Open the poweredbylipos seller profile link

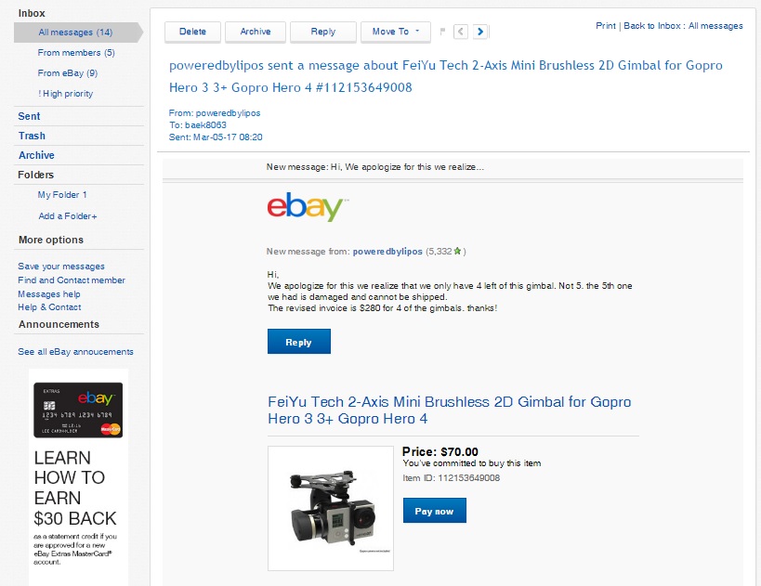tap(387, 252)
